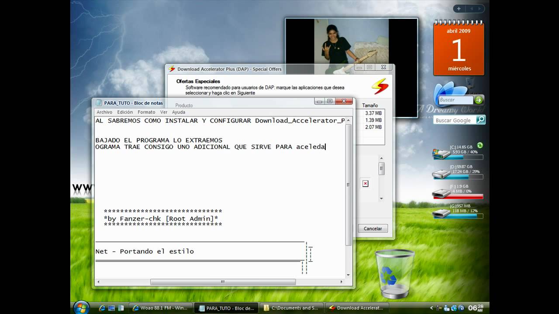Select the 1.39 MB row in DAP list

[373, 120]
